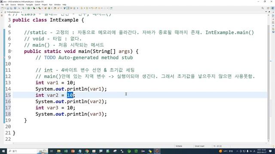The width and height of the screenshot is (275, 154).
Task: Maximize the editor area
Action: [269, 12]
